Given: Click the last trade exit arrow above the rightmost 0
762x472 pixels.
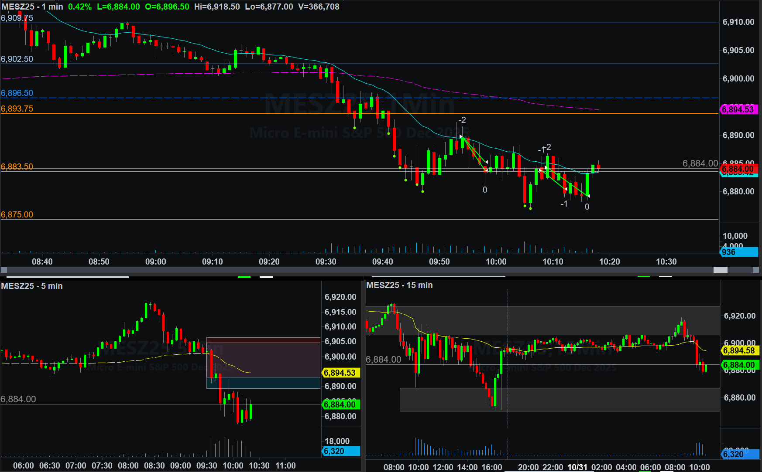Looking at the screenshot, I should [x=588, y=196].
